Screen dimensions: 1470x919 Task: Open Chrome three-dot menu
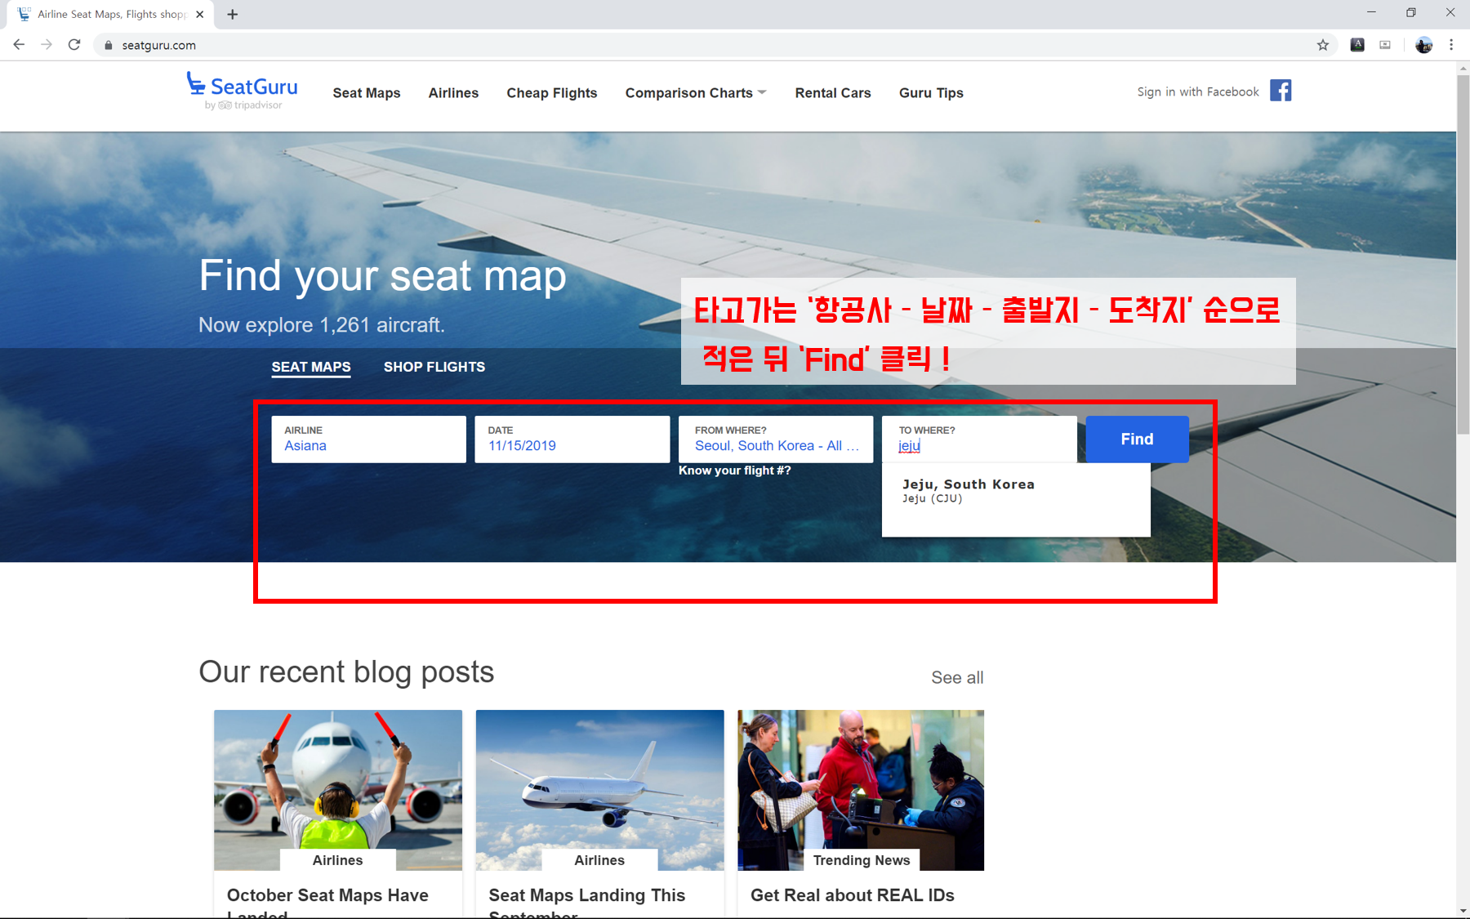[1451, 45]
